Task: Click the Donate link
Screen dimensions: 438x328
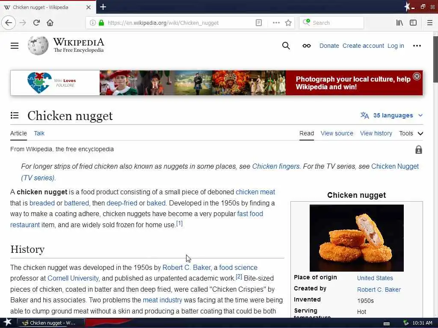Action: (x=329, y=46)
